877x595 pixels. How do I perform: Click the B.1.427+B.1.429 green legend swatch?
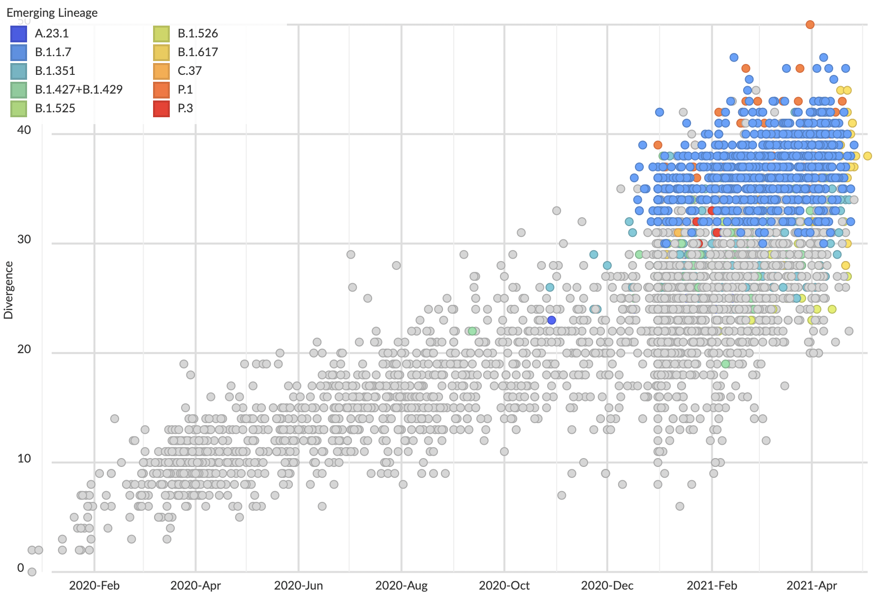click(x=19, y=90)
